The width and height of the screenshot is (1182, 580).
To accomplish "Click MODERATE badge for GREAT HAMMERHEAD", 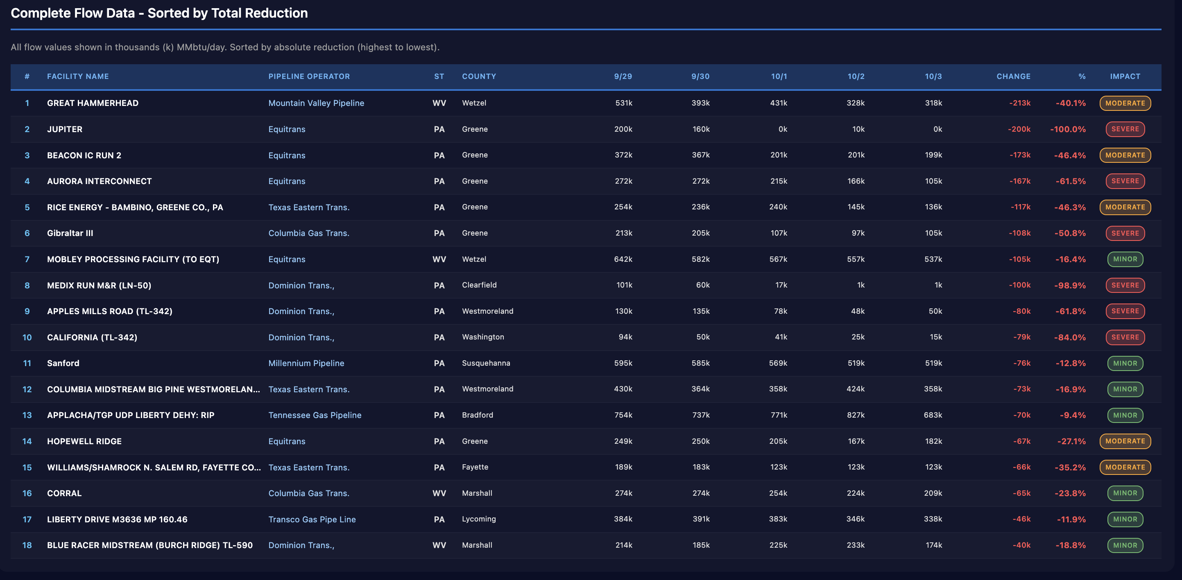I will pyautogui.click(x=1125, y=103).
